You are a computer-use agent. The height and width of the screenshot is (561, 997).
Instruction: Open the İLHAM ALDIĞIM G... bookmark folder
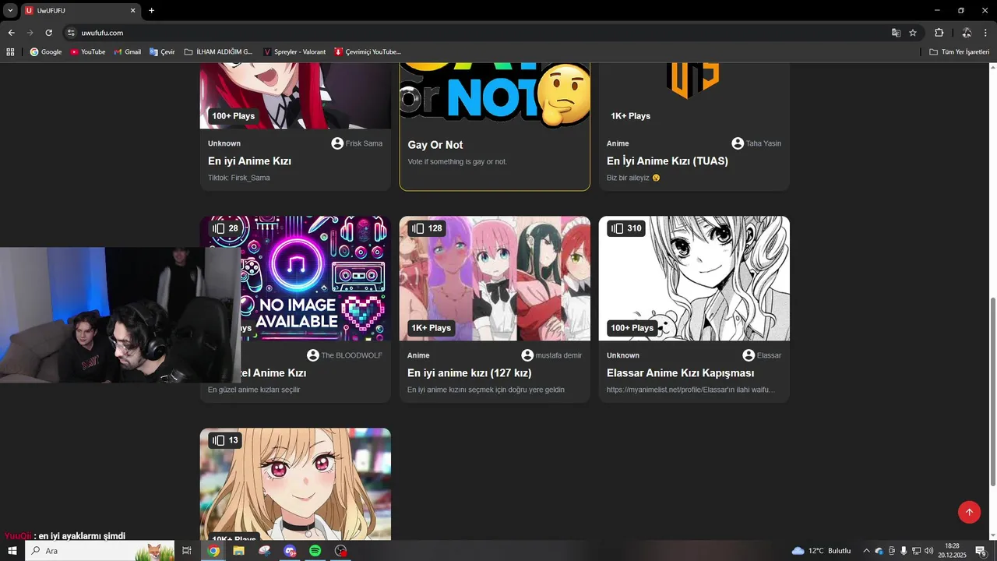[x=218, y=51]
